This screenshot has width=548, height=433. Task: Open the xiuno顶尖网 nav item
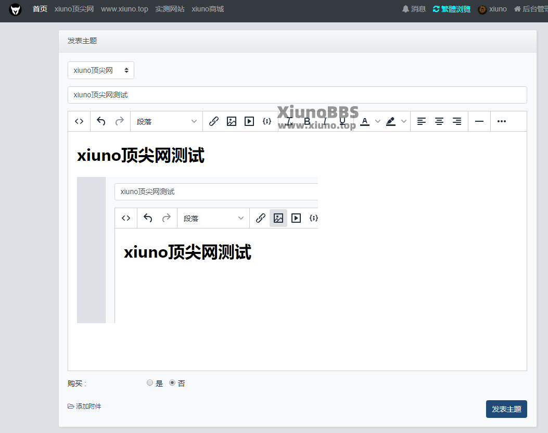click(x=74, y=9)
